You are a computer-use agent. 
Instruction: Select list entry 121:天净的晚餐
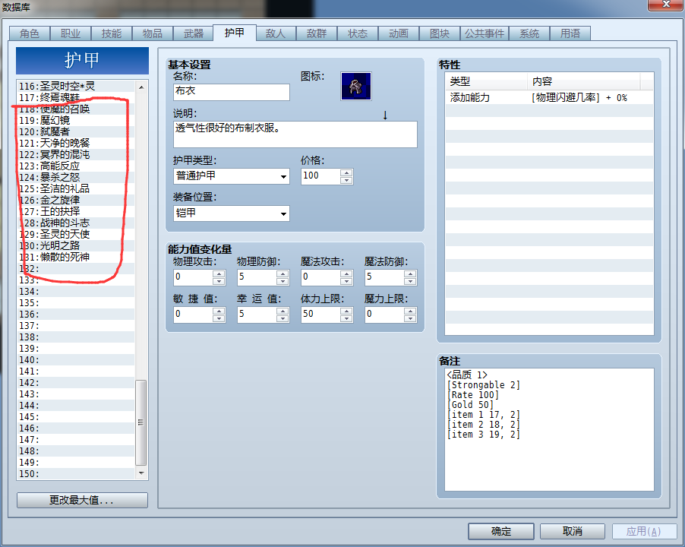(x=76, y=143)
